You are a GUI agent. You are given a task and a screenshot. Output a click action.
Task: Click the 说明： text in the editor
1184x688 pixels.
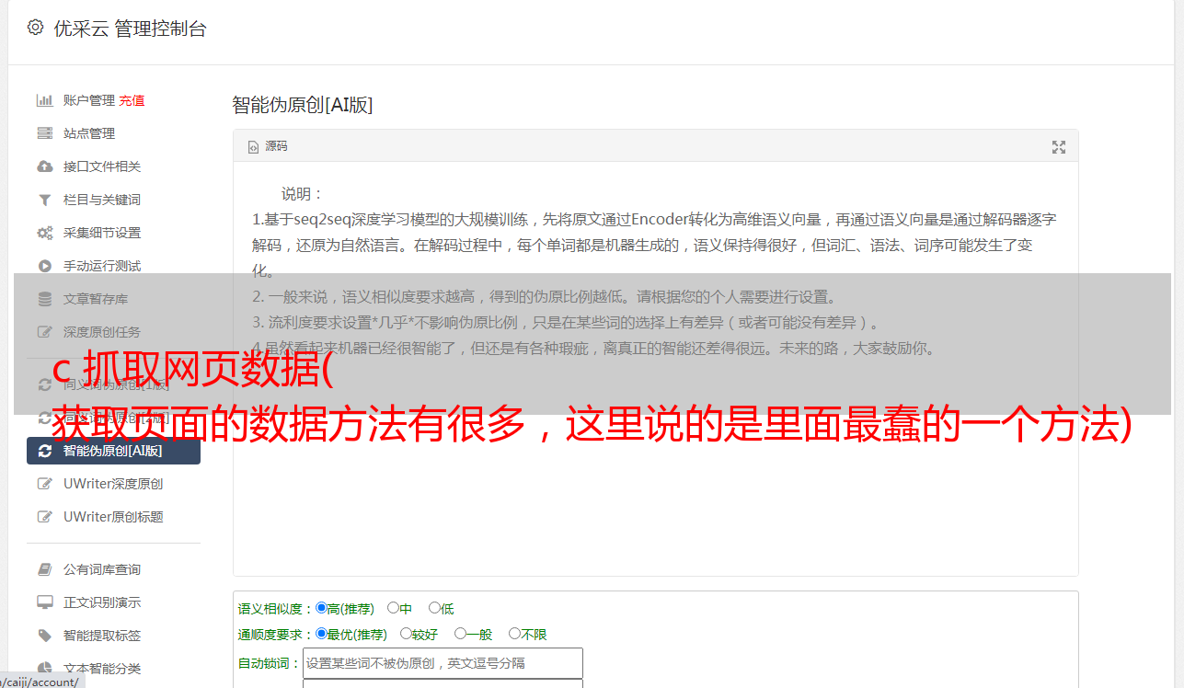coord(303,194)
